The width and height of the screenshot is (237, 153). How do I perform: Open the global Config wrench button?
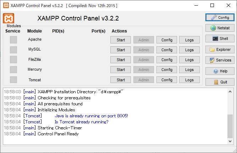(220, 17)
